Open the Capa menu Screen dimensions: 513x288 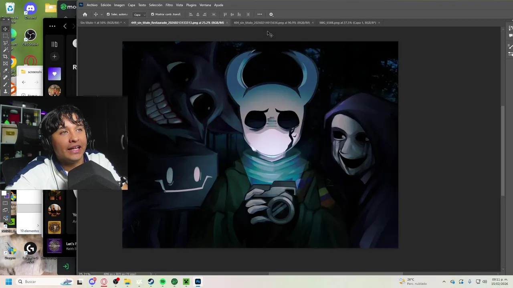coord(131,5)
